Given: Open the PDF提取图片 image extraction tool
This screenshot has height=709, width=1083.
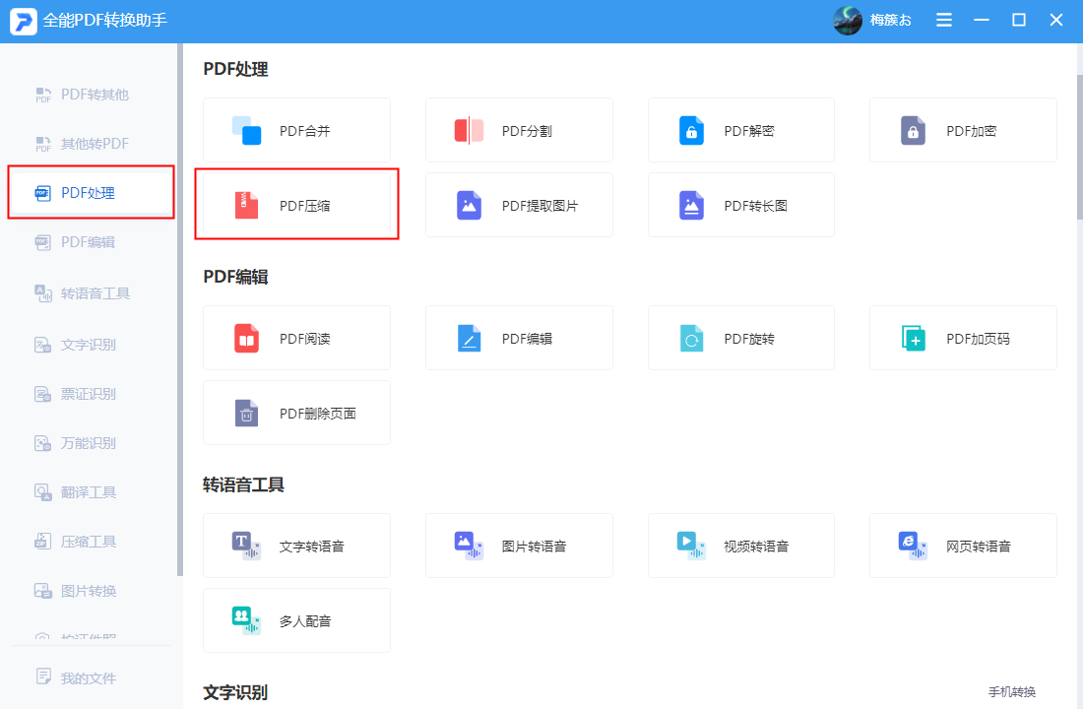Looking at the screenshot, I should (x=519, y=204).
